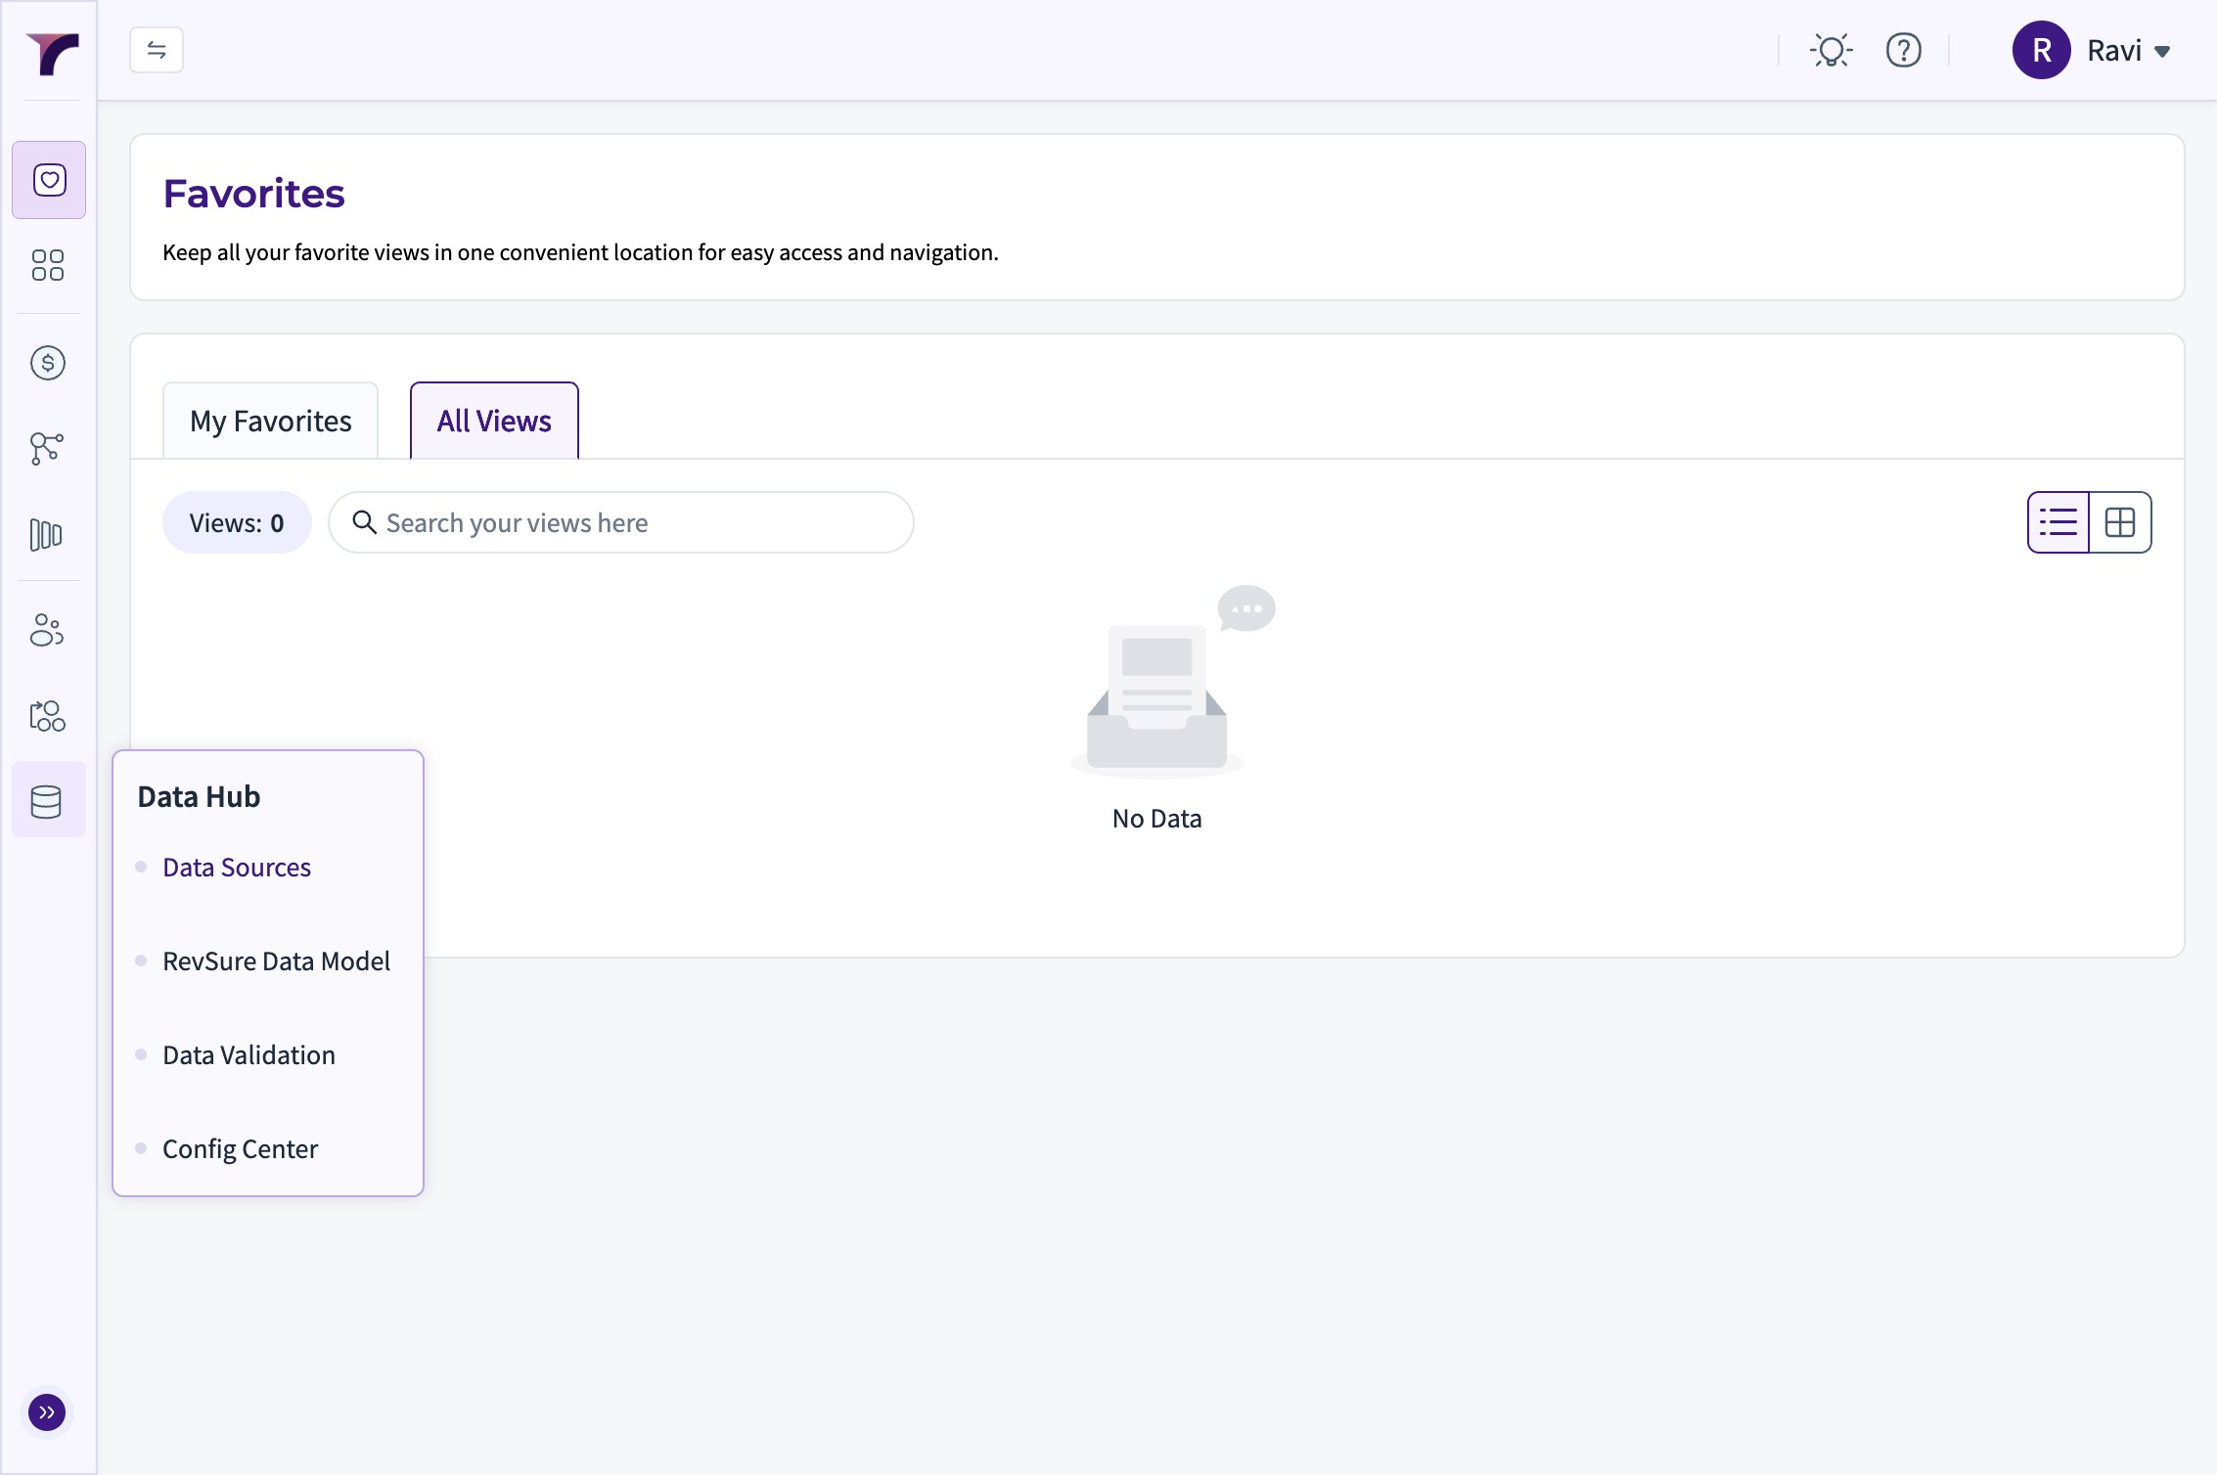Screen dimensions: 2217x1475
Task: Click the dollar sign revenue icon
Action: 48,363
